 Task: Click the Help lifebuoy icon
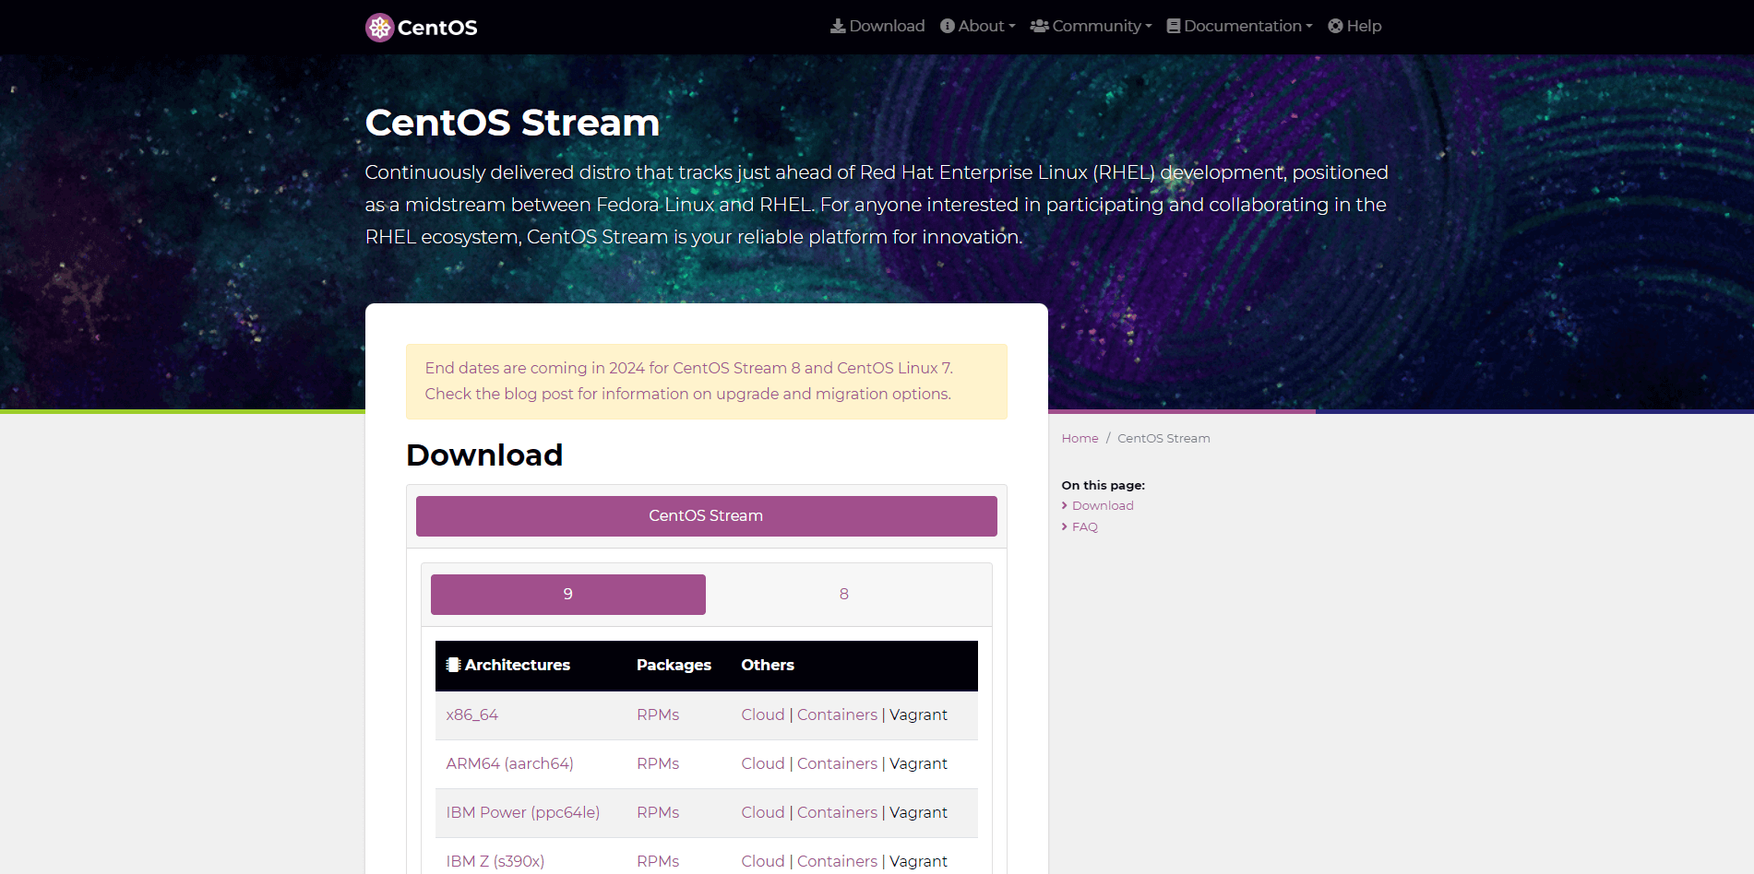coord(1335,26)
